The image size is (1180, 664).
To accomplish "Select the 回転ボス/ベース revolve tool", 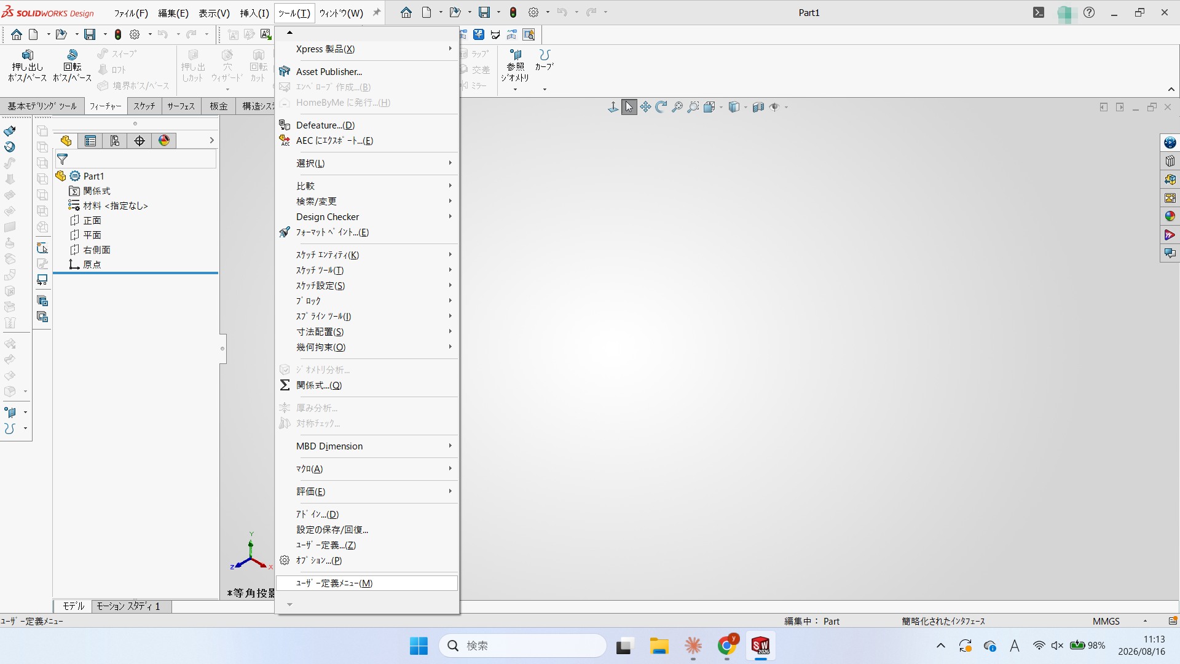I will pyautogui.click(x=72, y=66).
